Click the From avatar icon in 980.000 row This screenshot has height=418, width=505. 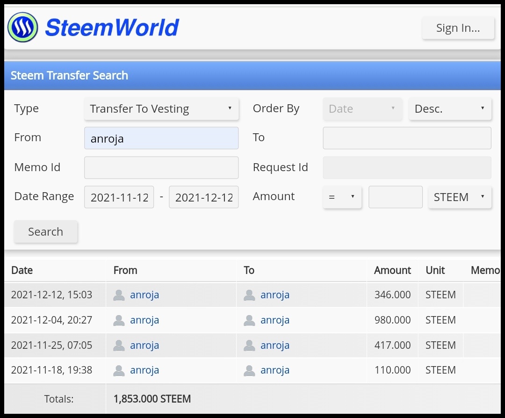coord(119,320)
